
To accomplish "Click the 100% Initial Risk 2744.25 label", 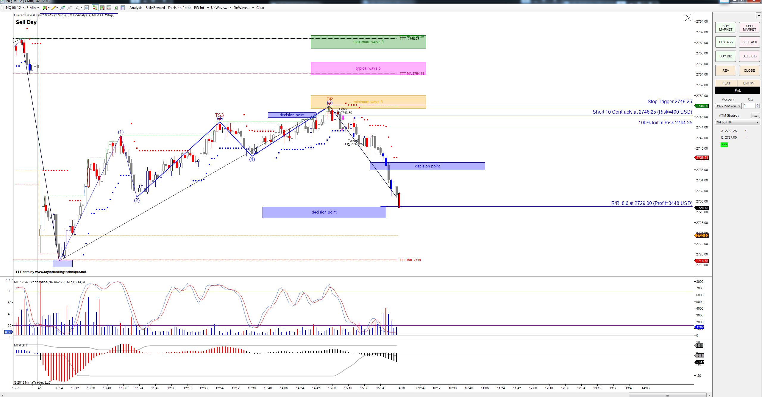I will click(665, 123).
